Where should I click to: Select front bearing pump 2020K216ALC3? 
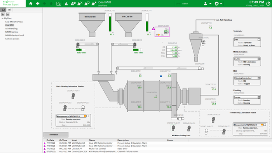pos(224,131)
